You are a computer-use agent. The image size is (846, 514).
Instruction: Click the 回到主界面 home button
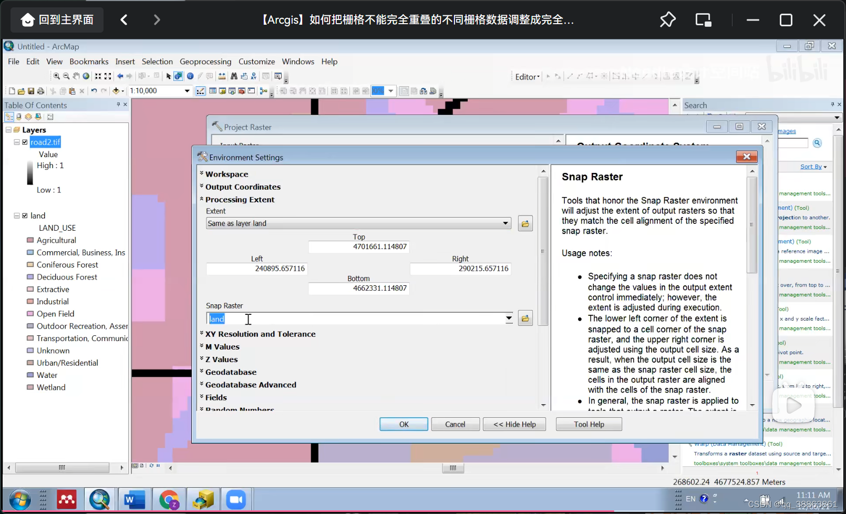[x=58, y=20]
